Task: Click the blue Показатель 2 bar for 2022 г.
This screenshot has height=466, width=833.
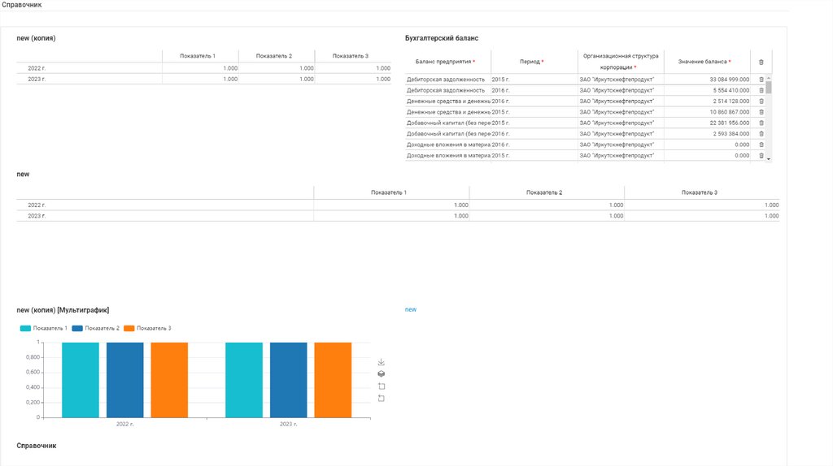Action: point(124,380)
